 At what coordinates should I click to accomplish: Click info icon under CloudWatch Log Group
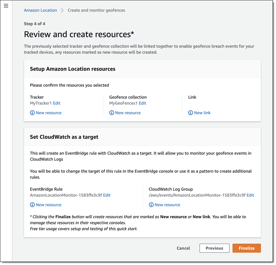tap(151, 205)
